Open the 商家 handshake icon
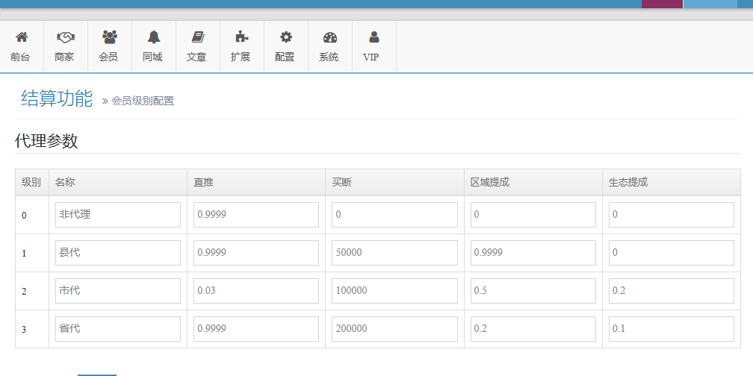753x376 pixels. (x=65, y=37)
